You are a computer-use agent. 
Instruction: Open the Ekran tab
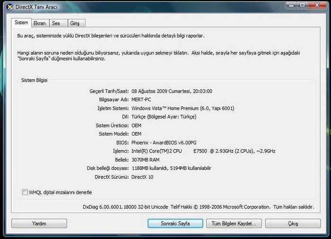click(40, 23)
